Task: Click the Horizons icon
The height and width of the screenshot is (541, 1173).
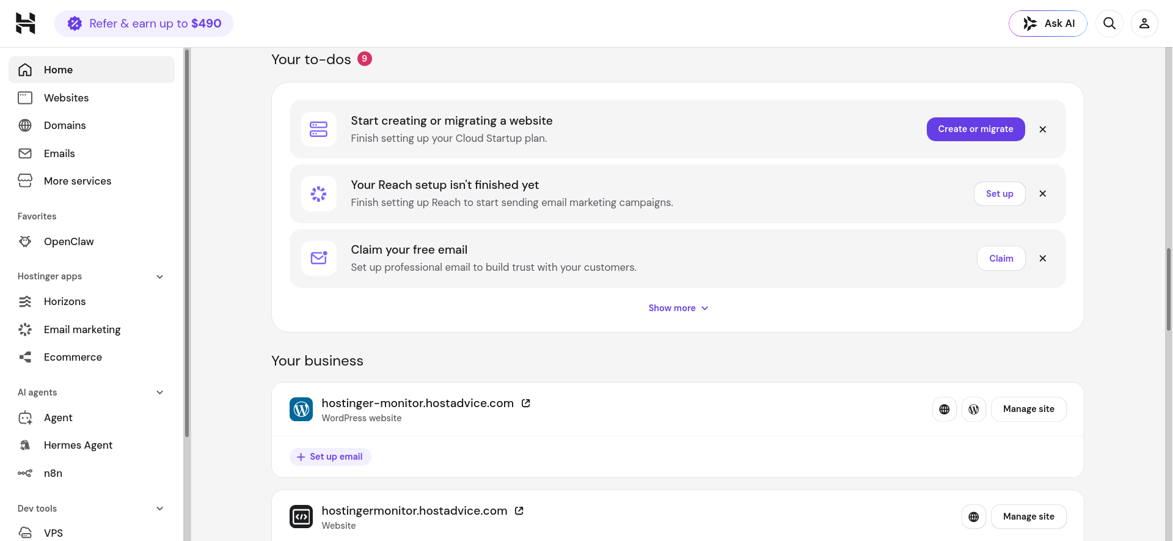Action: click(x=25, y=301)
